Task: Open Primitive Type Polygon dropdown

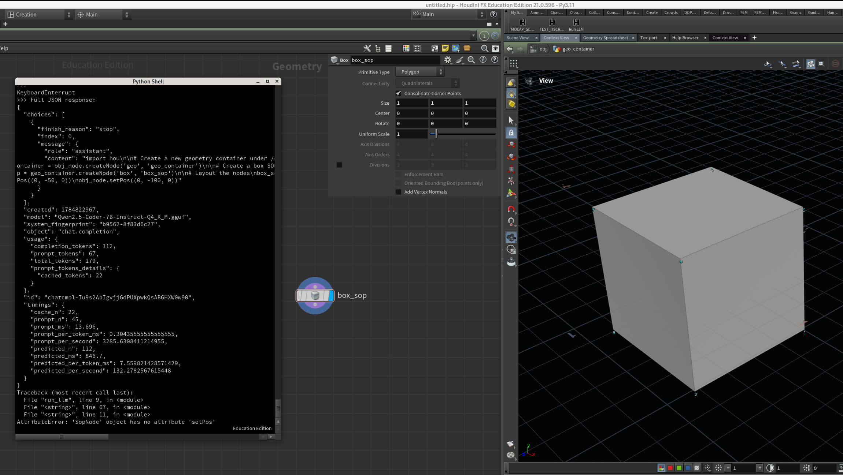Action: point(420,72)
